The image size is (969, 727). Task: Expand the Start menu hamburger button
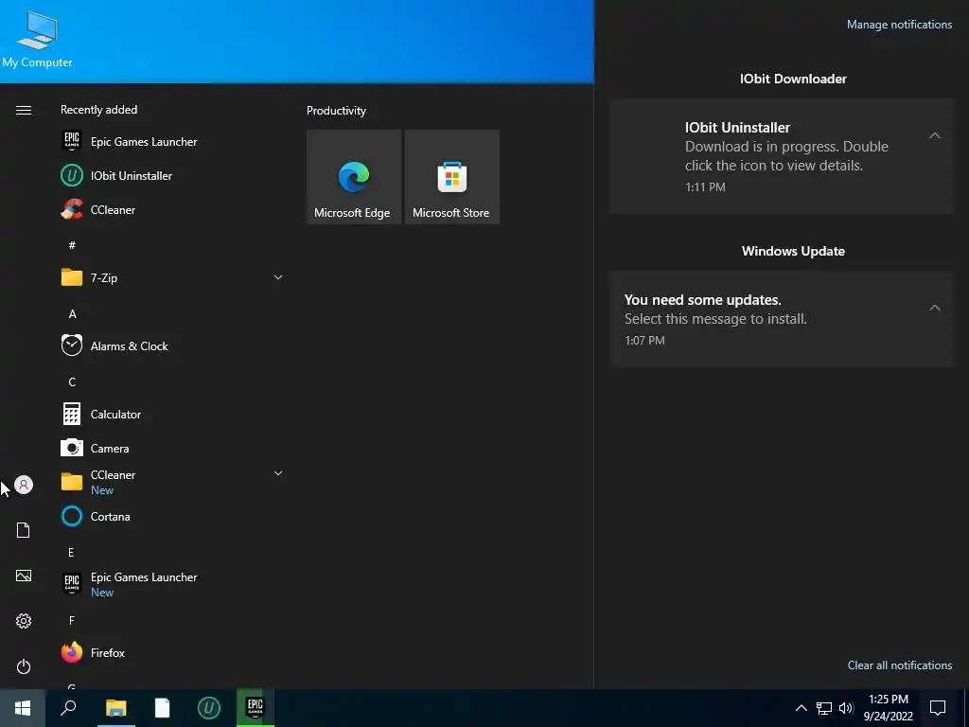tap(24, 111)
